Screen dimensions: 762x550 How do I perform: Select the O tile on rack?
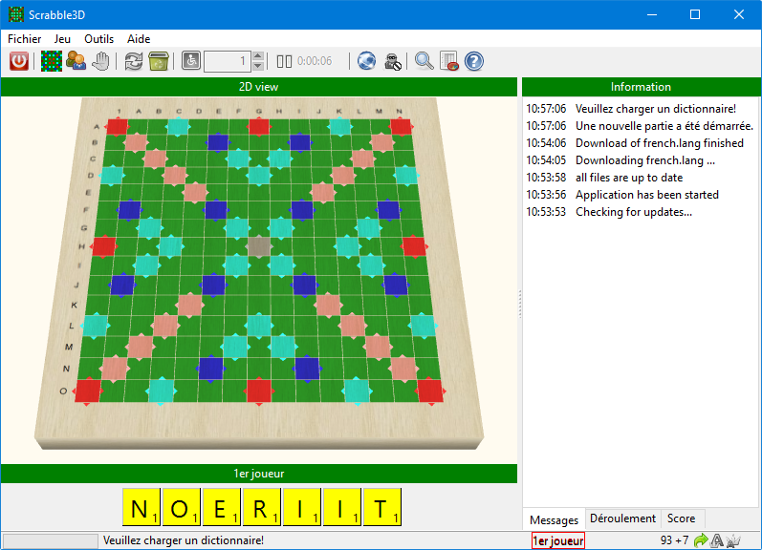tap(182, 507)
